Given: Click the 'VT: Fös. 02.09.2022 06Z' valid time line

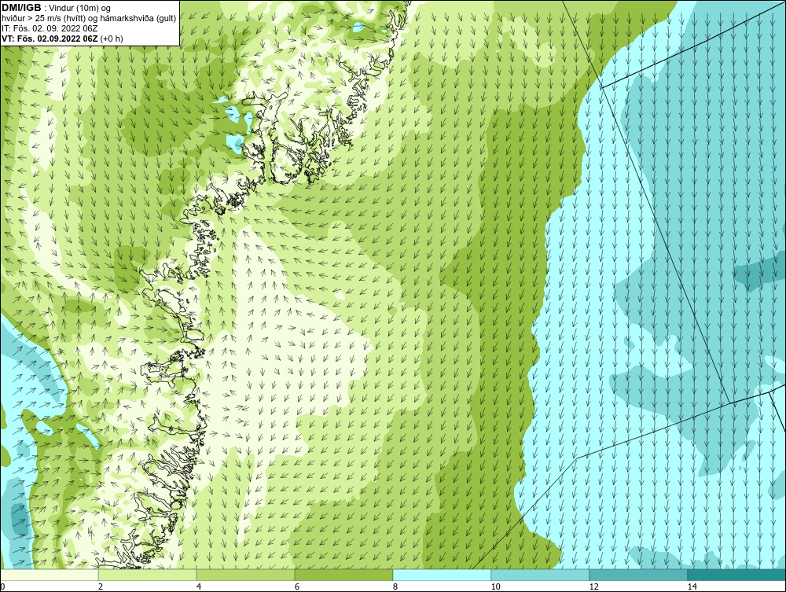Looking at the screenshot, I should point(62,39).
